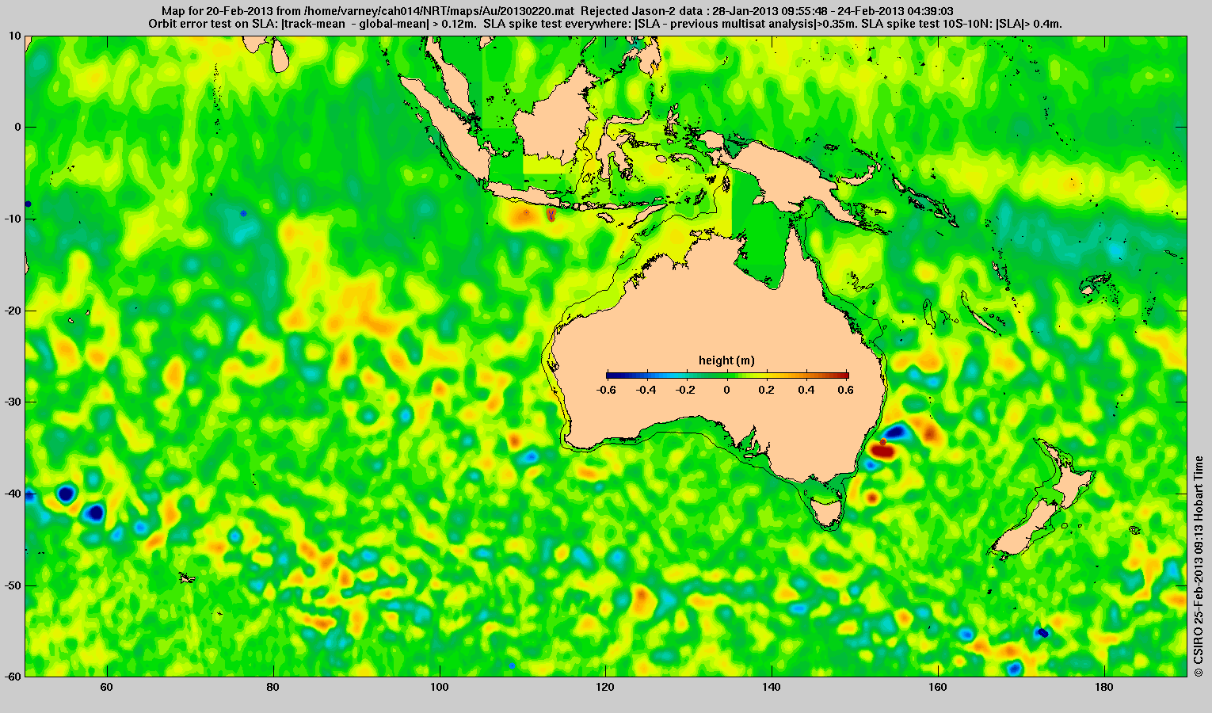
Task: Click the '0.2' colorbar tick label
Action: (x=768, y=390)
